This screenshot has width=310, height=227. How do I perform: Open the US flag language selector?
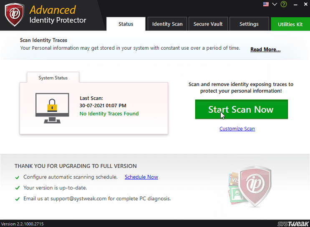266,4
